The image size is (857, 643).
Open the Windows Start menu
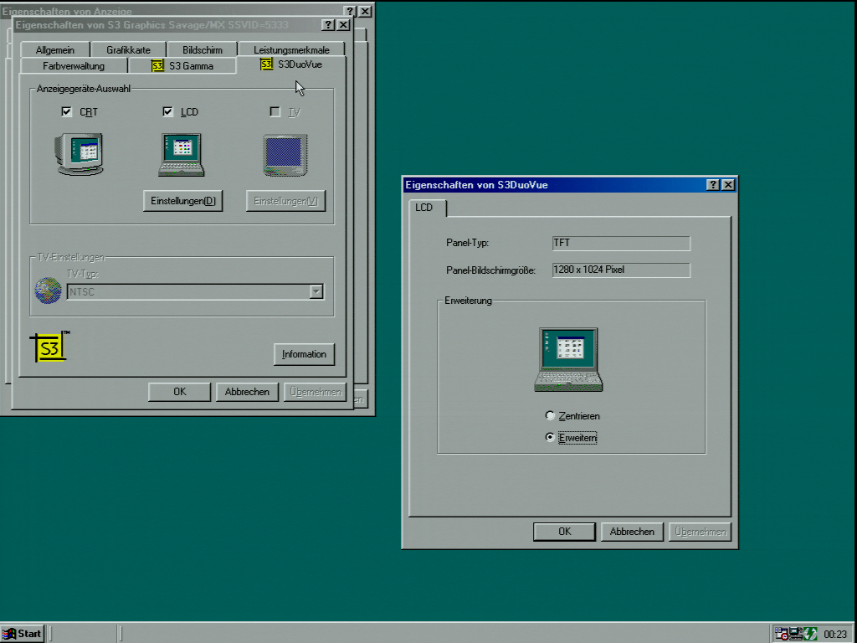click(23, 634)
